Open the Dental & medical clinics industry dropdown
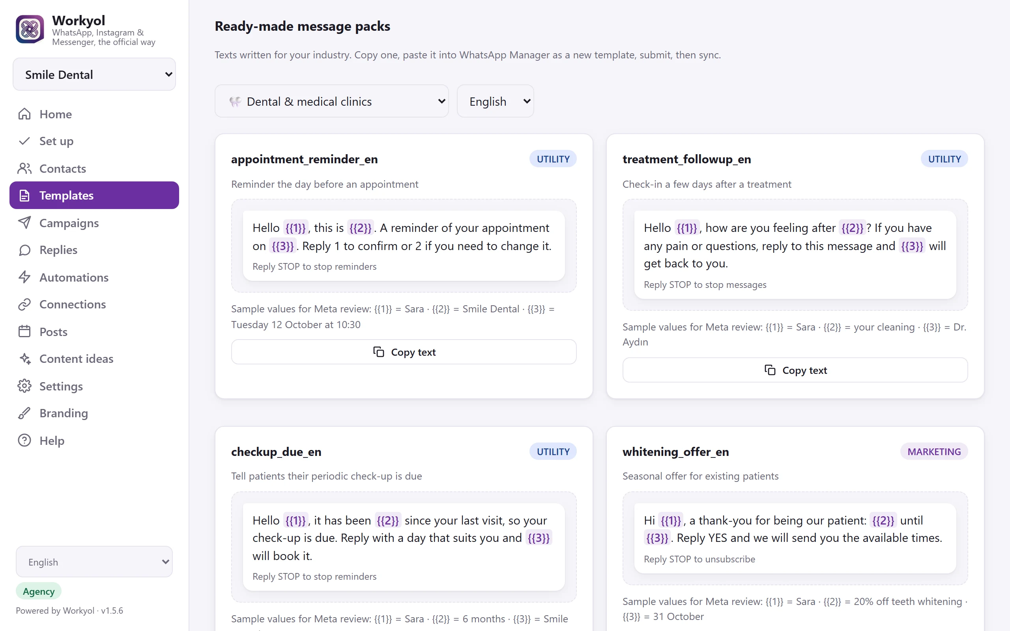 click(332, 101)
